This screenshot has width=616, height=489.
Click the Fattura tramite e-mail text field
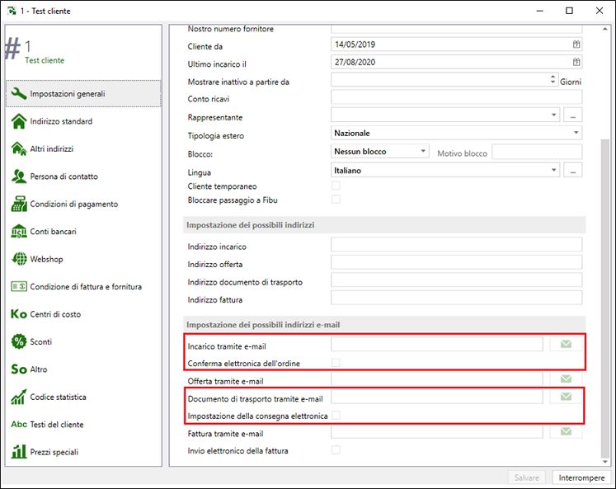436,431
